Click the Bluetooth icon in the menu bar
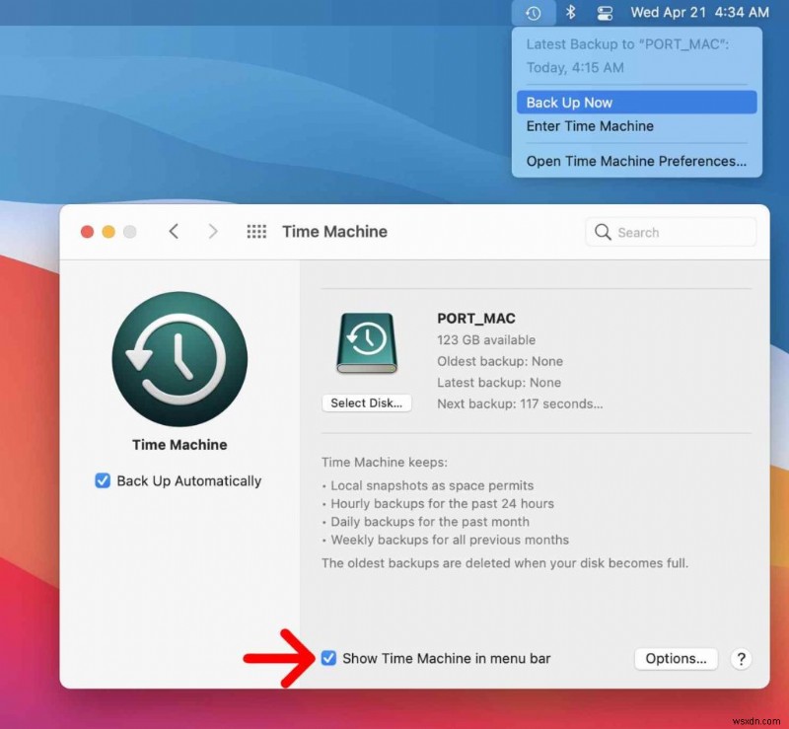 [x=571, y=12]
